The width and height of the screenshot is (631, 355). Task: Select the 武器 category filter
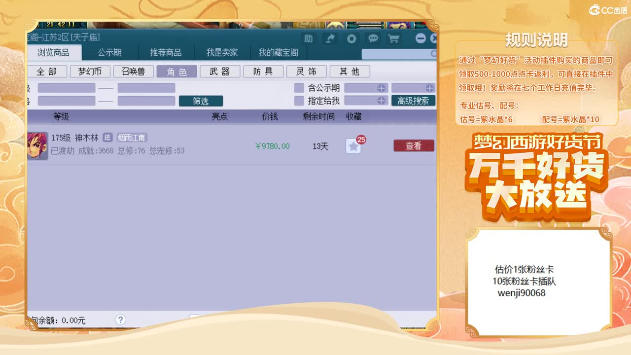tap(220, 71)
